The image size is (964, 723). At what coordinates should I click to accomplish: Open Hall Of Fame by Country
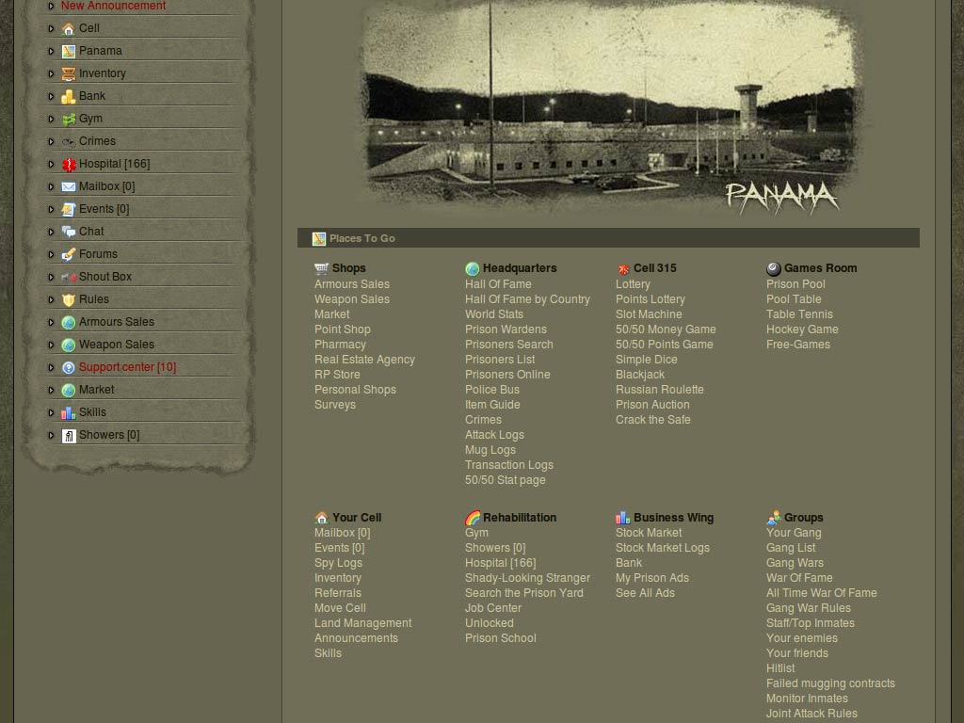[x=527, y=299]
